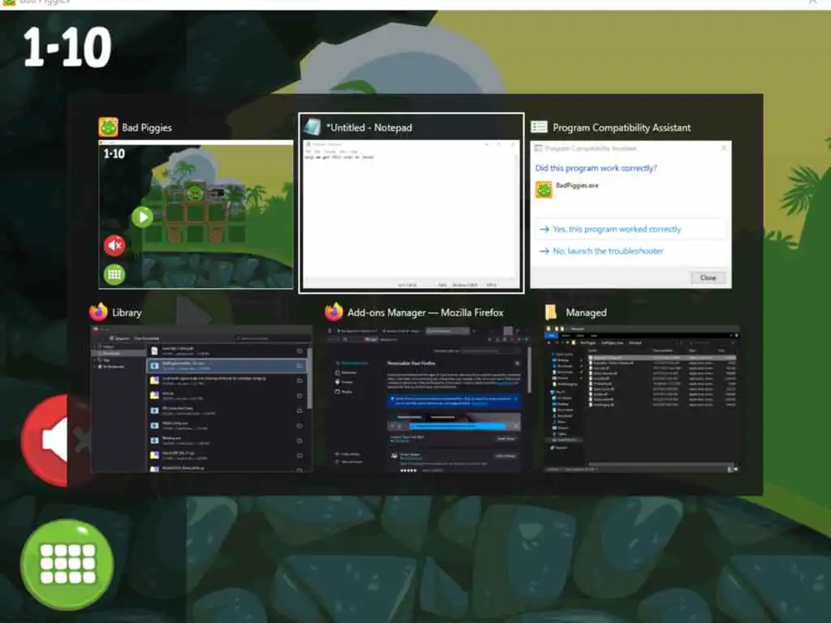831x623 pixels.
Task: Click the 'Managed' window title text
Action: coord(586,312)
